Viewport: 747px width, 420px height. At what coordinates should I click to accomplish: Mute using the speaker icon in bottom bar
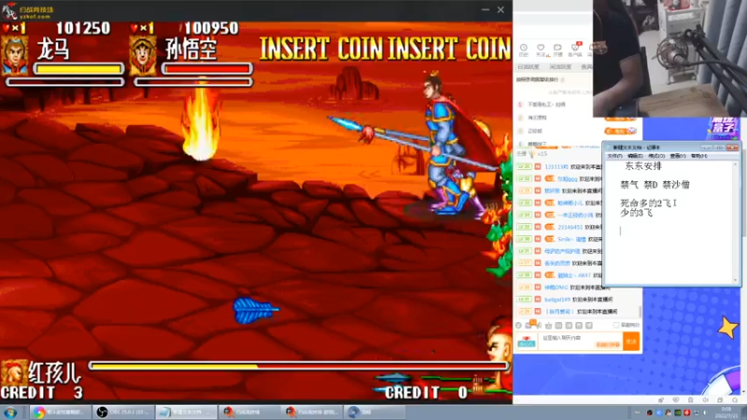pos(705,400)
